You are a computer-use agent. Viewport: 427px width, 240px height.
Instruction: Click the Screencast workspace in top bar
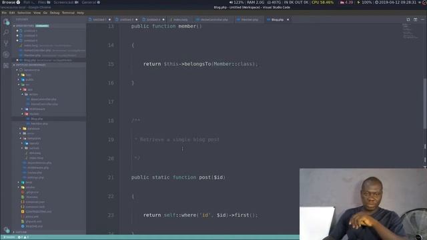pyautogui.click(x=66, y=3)
